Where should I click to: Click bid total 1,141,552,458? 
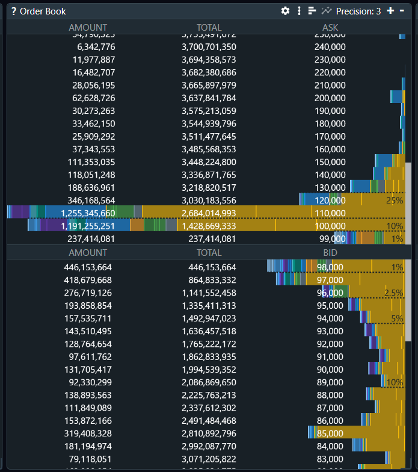209,293
